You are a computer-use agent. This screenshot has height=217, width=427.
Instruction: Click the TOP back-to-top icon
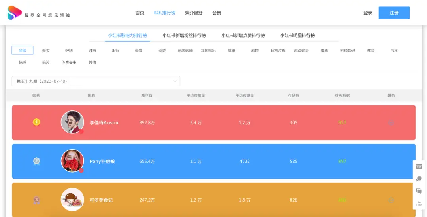pyautogui.click(x=419, y=204)
